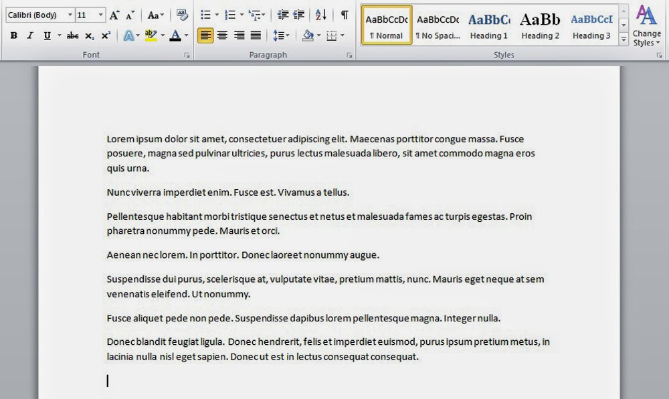Open the shading color dropdown arrow
The height and width of the screenshot is (399, 669).
(318, 35)
